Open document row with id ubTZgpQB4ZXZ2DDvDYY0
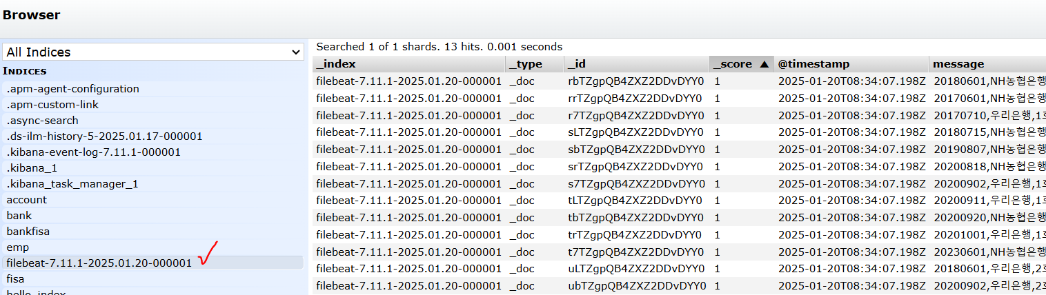Screen dimensions: 1046x295 tap(635, 286)
